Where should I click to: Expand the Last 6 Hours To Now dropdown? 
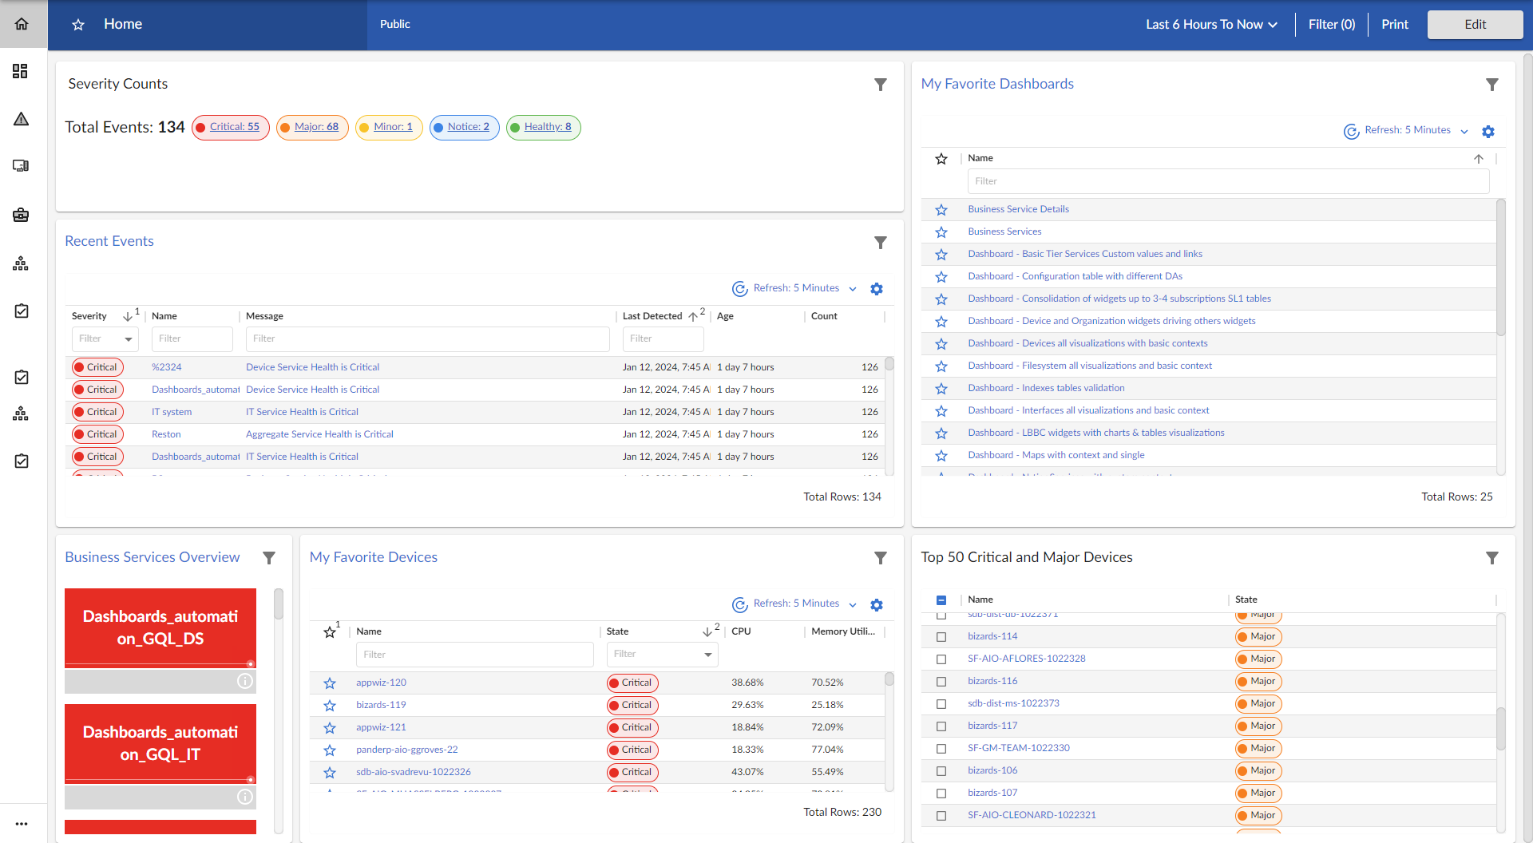(x=1211, y=25)
